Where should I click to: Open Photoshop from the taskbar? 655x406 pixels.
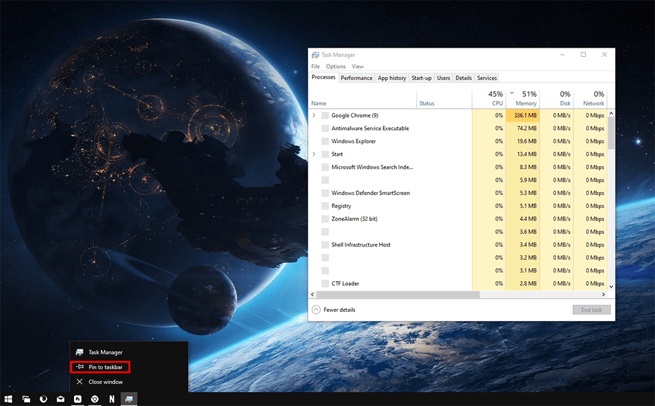(78, 399)
